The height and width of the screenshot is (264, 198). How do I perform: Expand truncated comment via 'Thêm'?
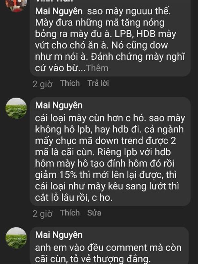[x=97, y=68]
